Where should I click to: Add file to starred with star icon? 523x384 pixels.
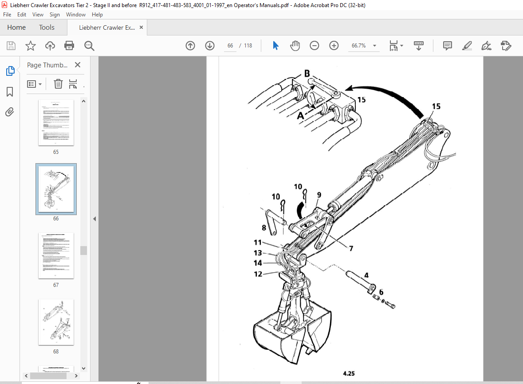(x=30, y=46)
